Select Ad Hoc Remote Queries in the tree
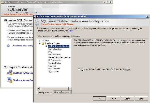The width and height of the screenshot is (150, 103). click(x=58, y=46)
